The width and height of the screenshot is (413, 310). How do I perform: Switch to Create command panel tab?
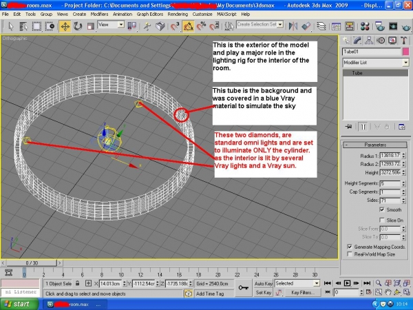346,41
